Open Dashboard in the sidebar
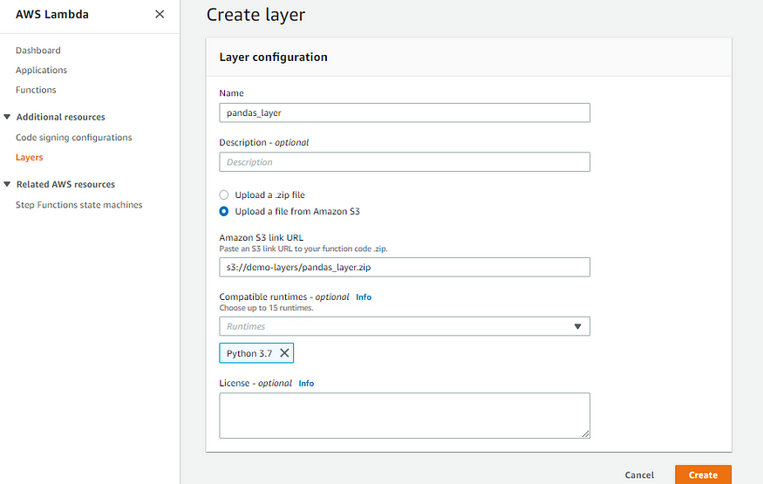This screenshot has height=484, width=763. [38, 51]
